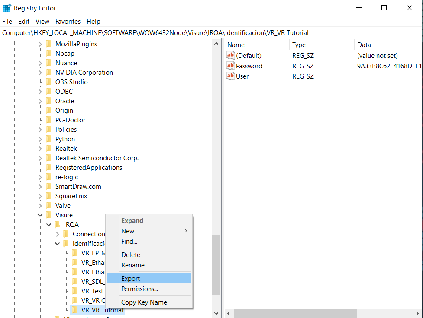Choose Rename in the context menu
Image resolution: width=423 pixels, height=318 pixels.
pyautogui.click(x=149, y=265)
